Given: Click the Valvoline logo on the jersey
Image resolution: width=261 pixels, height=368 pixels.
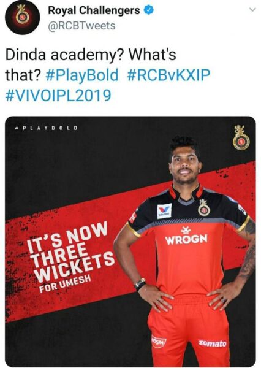Looking at the screenshot, I should coord(164,211).
